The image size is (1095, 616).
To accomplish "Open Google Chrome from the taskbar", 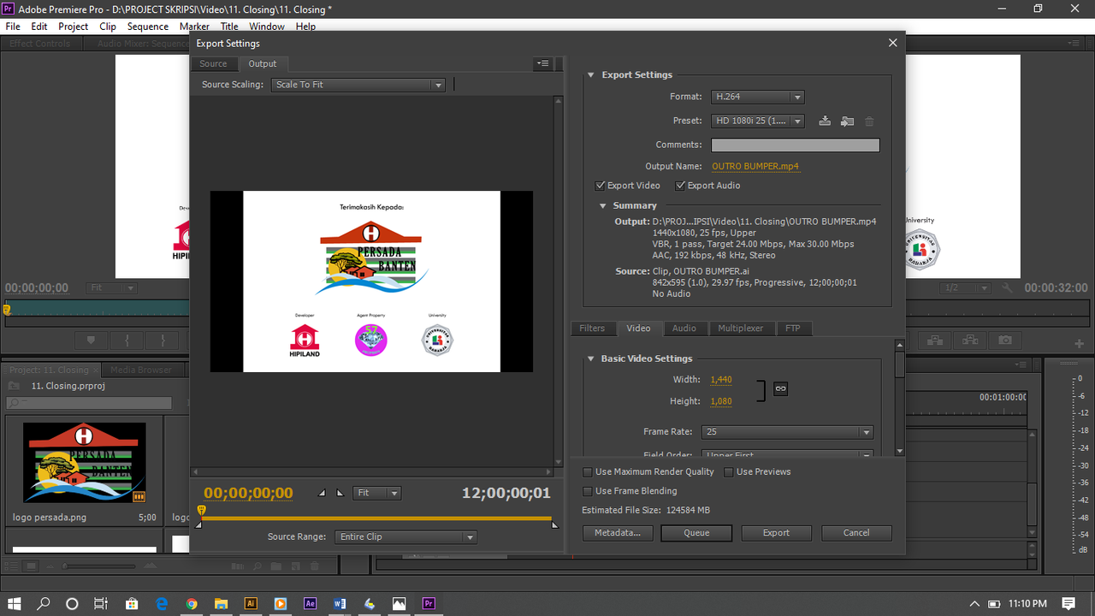I will pos(192,603).
